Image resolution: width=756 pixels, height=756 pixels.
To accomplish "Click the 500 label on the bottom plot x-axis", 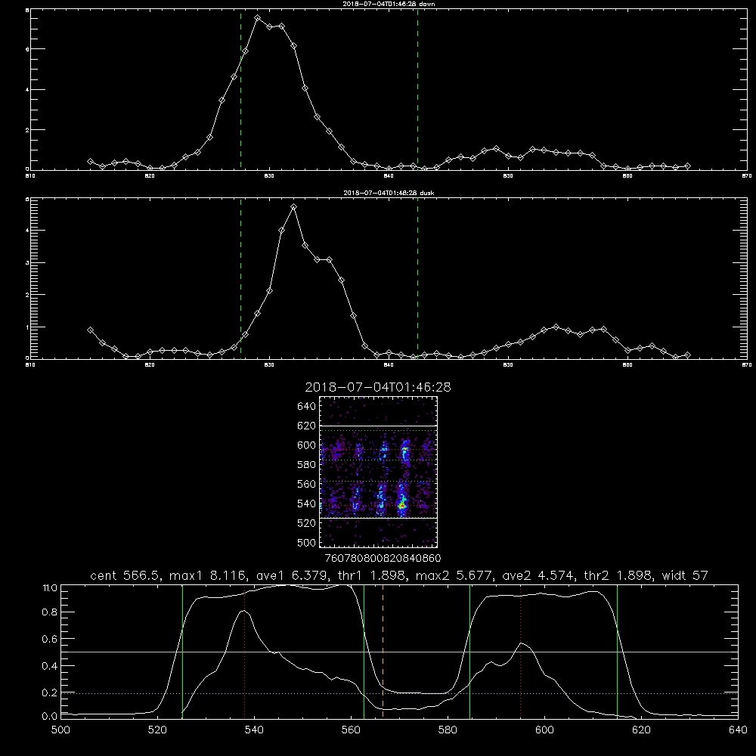I will [x=60, y=730].
